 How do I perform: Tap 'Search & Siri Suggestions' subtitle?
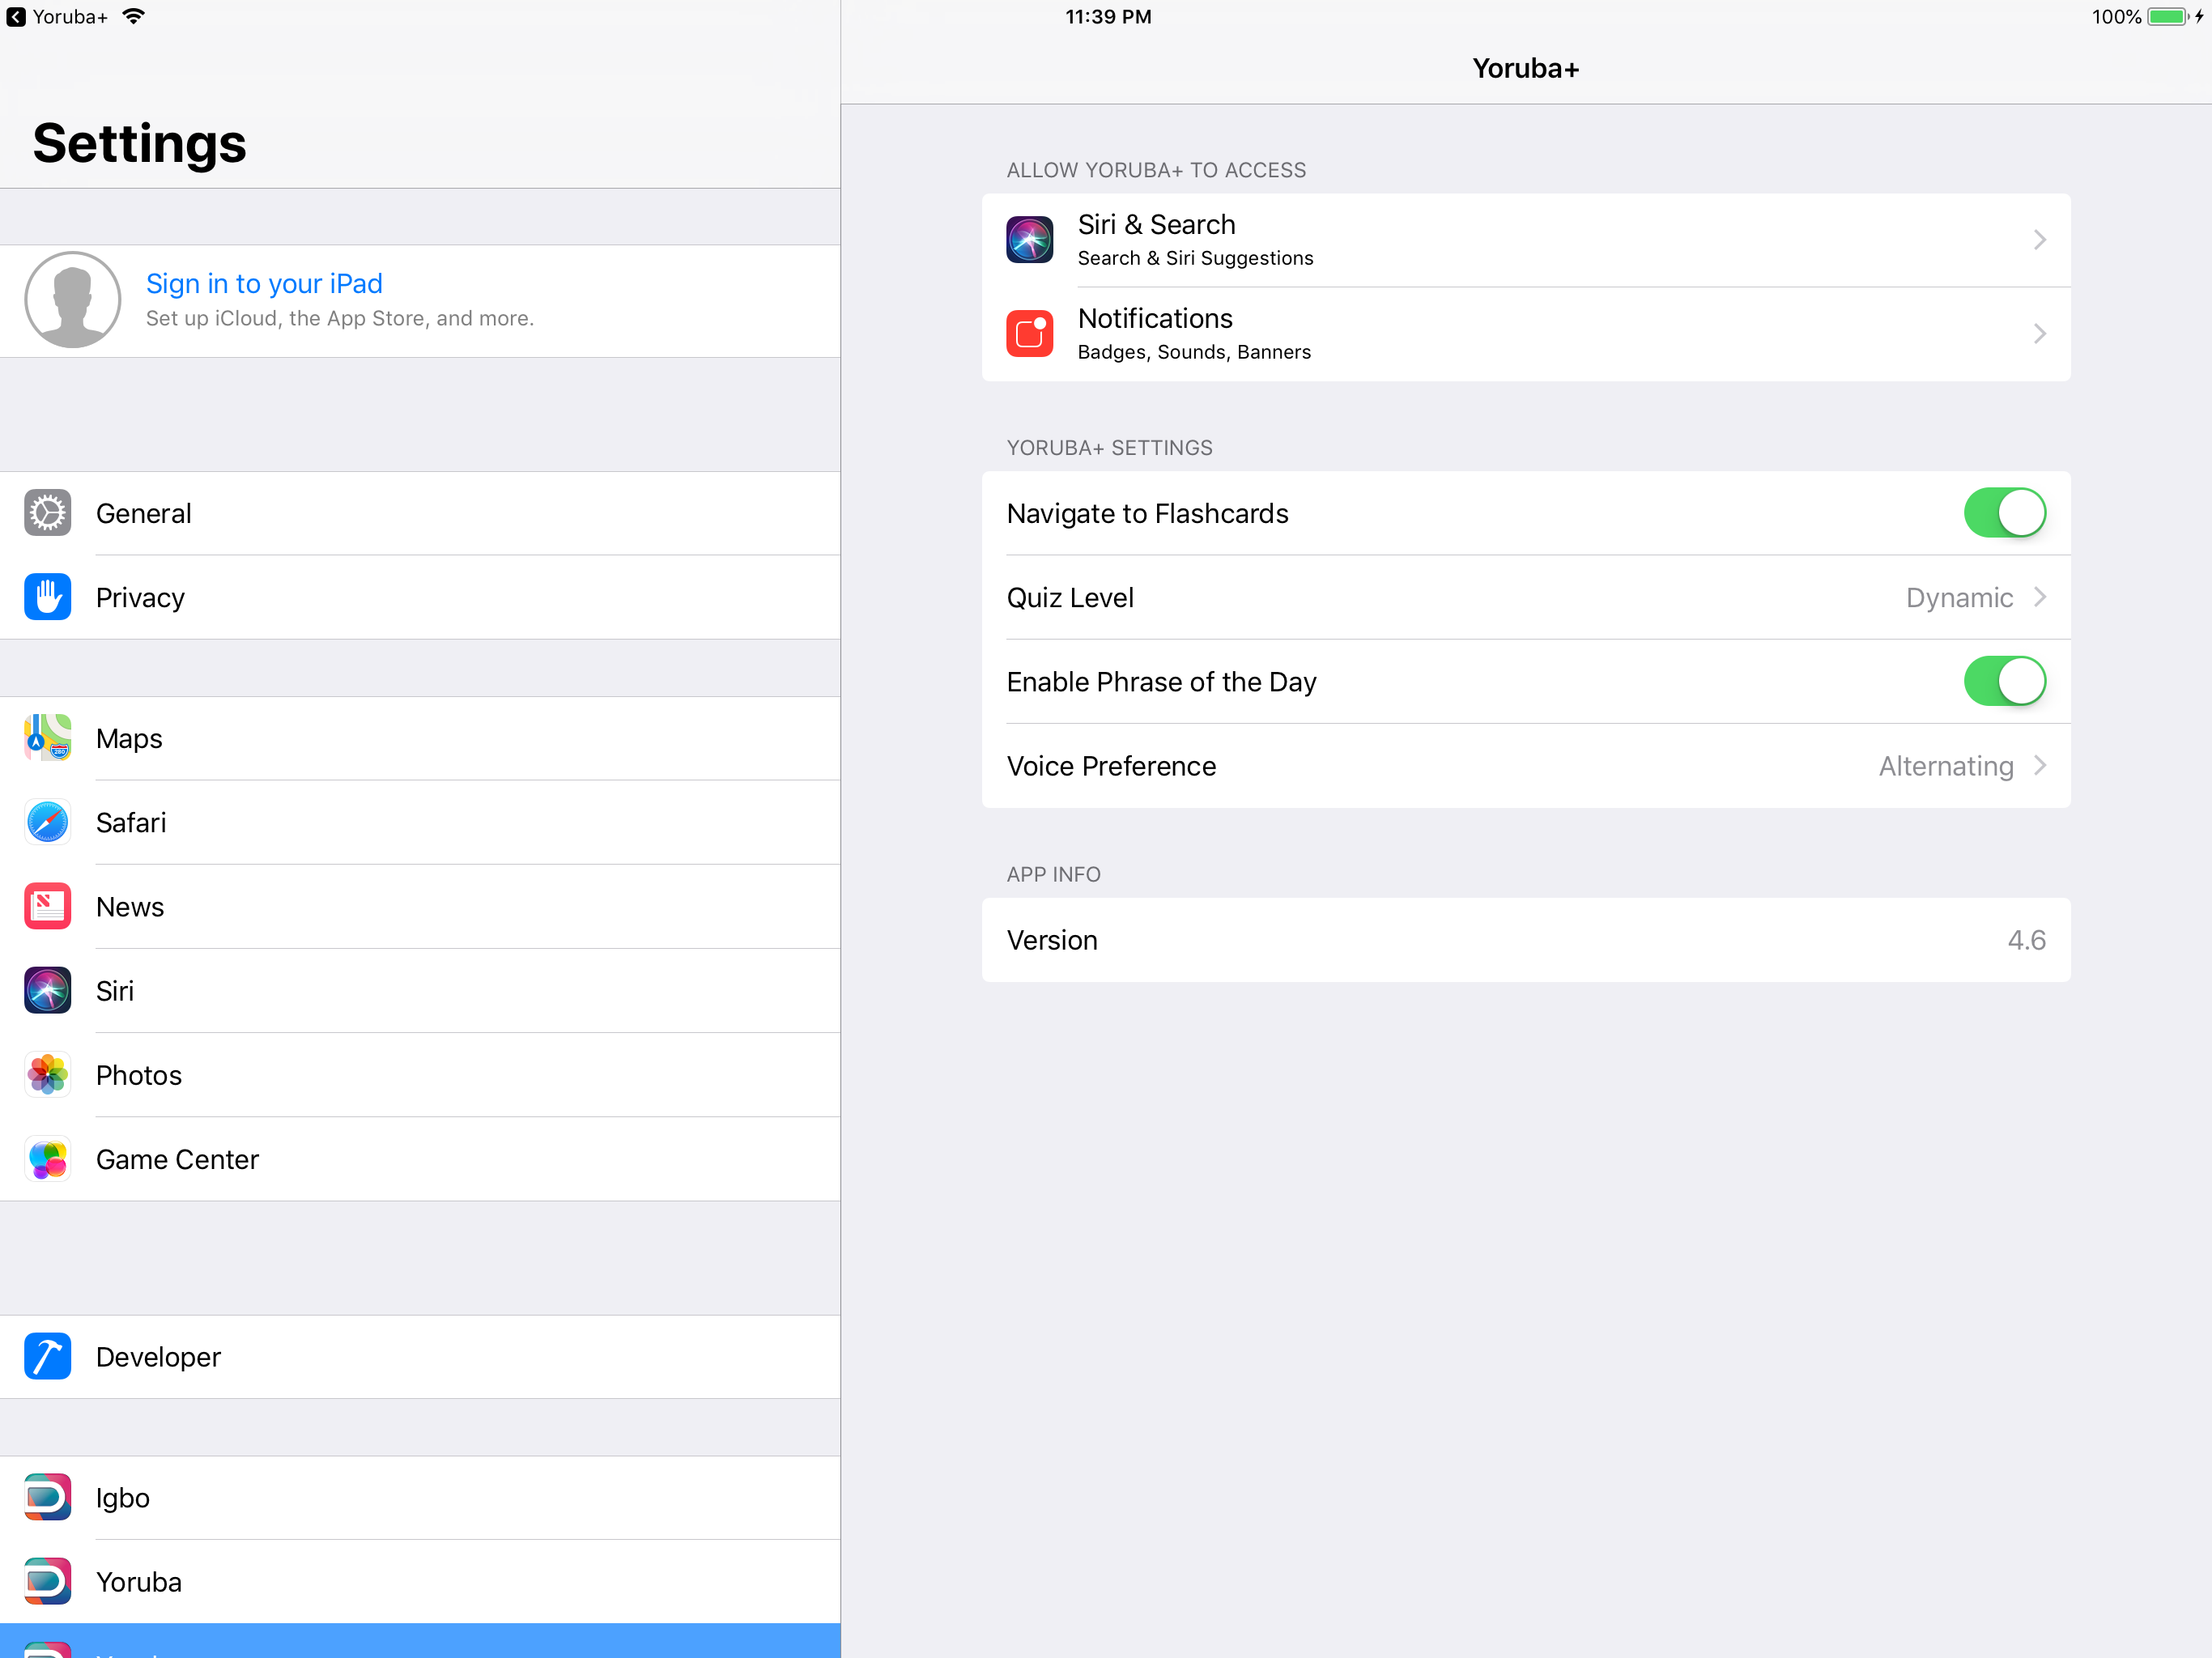[1195, 258]
